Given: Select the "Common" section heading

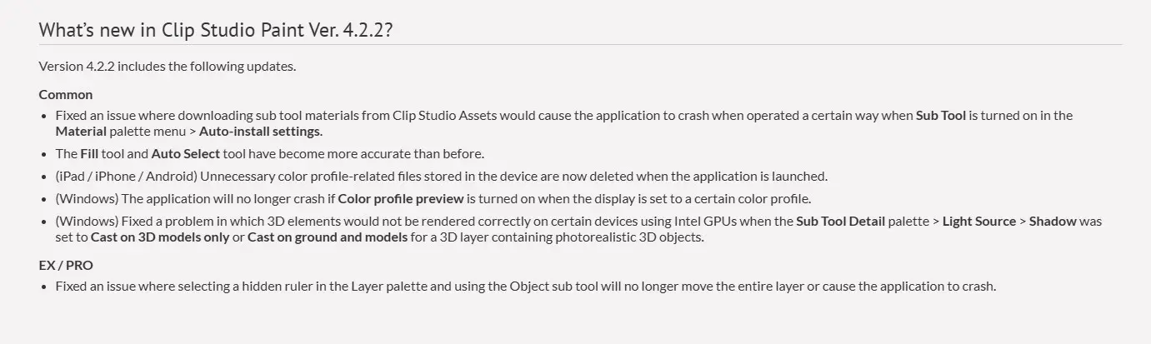Looking at the screenshot, I should (66, 94).
